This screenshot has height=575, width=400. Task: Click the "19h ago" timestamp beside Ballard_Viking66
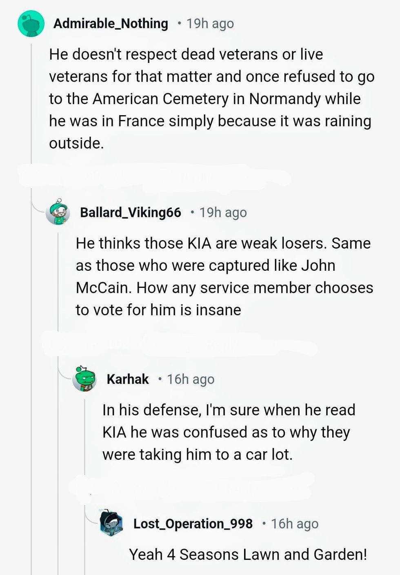223,212
